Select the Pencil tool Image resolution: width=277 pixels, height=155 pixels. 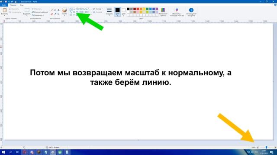pos(52,10)
